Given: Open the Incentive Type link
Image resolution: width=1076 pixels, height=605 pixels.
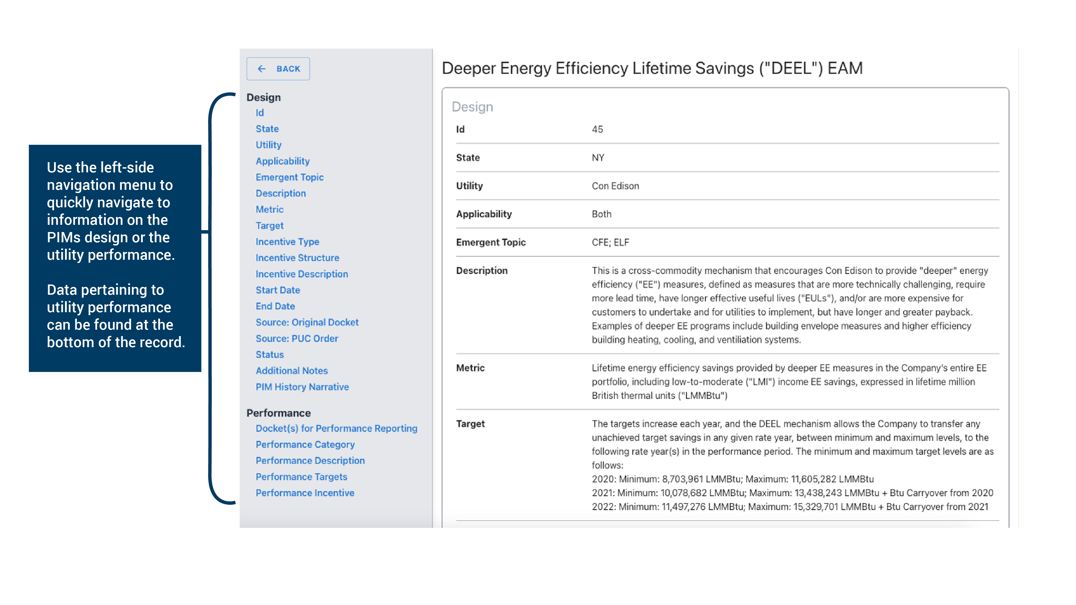Looking at the screenshot, I should (x=287, y=242).
